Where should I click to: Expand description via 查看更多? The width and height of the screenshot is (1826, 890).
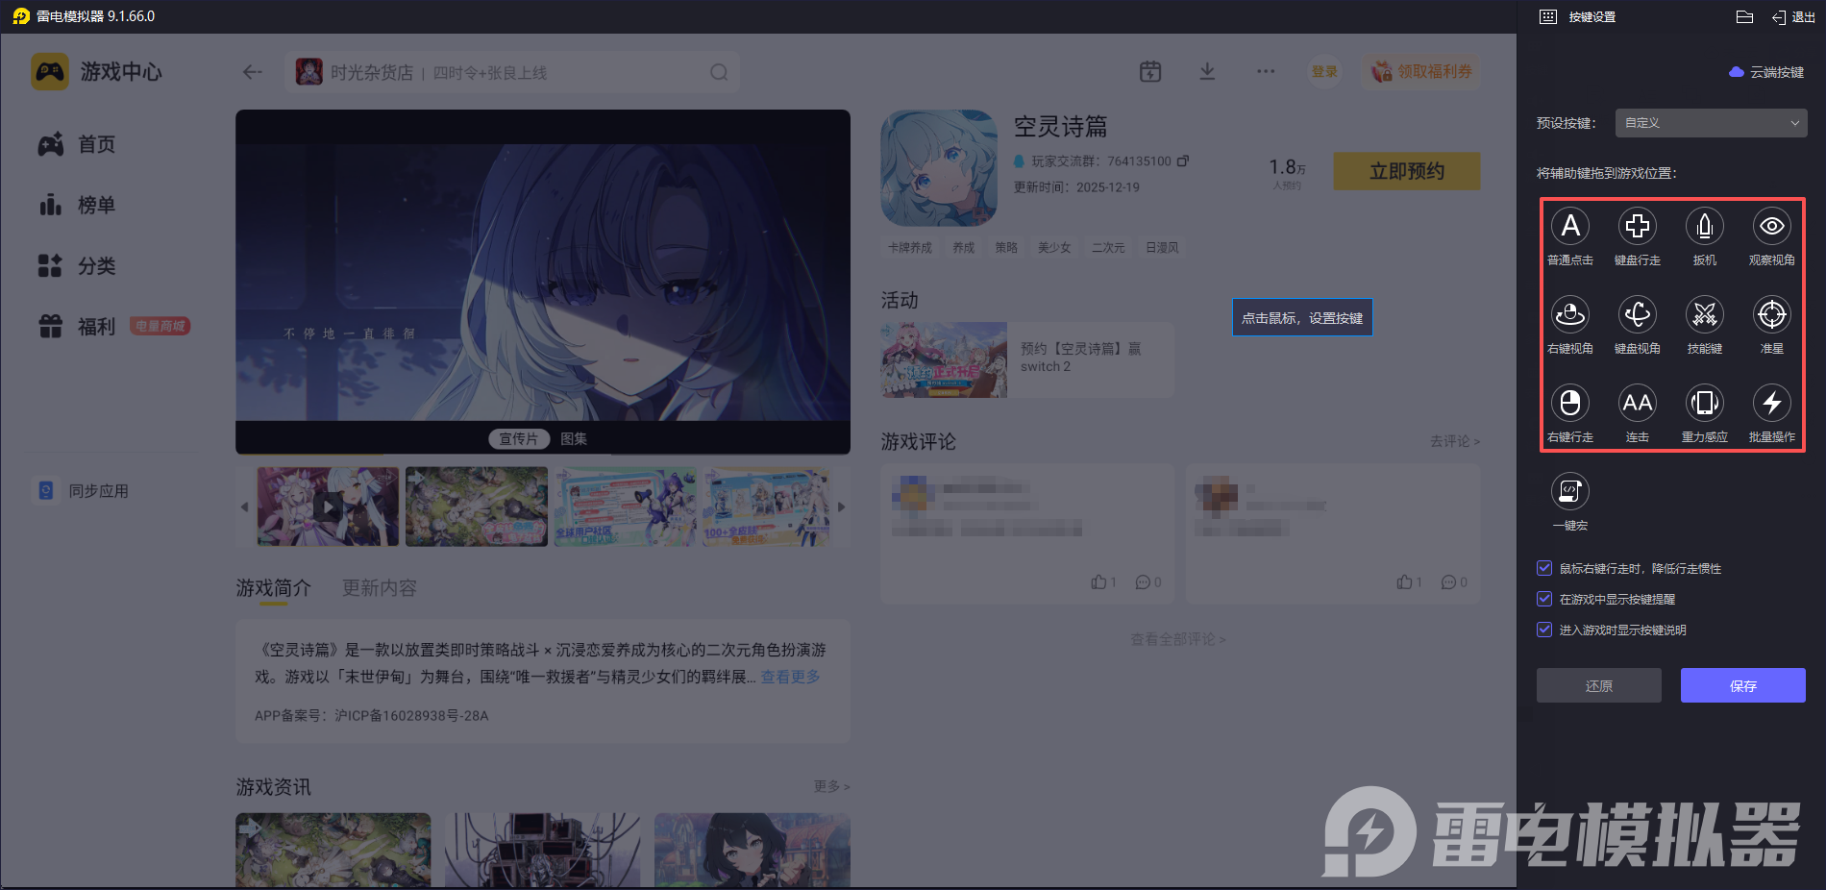(790, 677)
